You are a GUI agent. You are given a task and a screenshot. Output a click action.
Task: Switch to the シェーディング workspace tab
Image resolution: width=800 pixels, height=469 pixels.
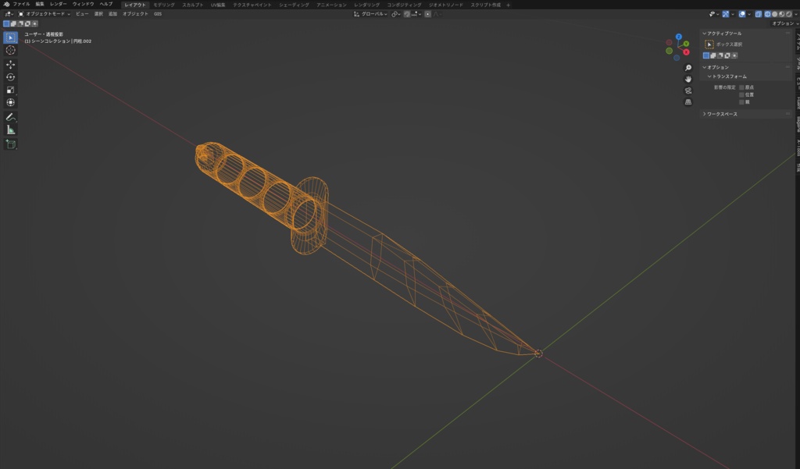click(x=294, y=5)
